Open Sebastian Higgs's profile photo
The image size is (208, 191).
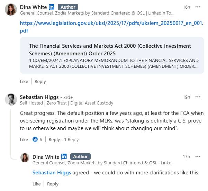point(11,100)
